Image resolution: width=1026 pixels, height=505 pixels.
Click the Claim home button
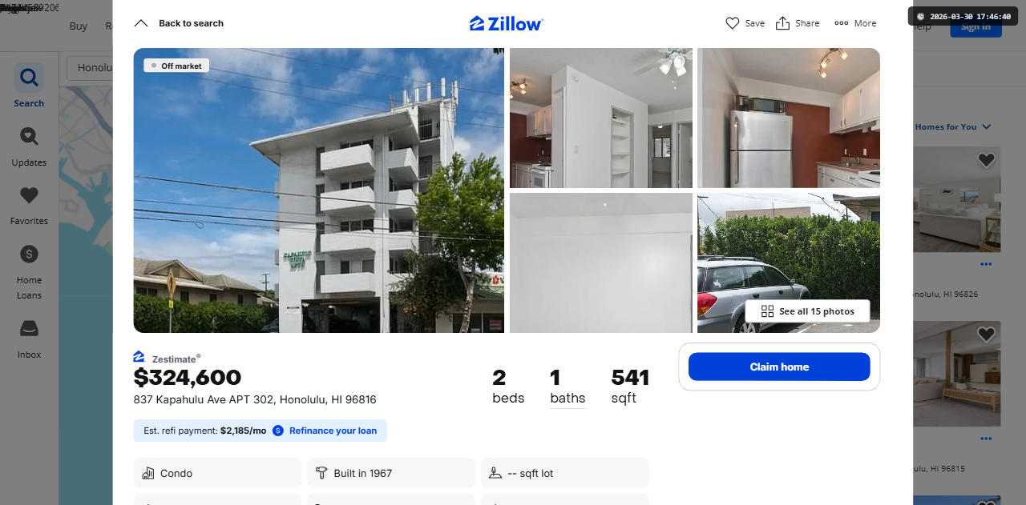click(x=779, y=367)
